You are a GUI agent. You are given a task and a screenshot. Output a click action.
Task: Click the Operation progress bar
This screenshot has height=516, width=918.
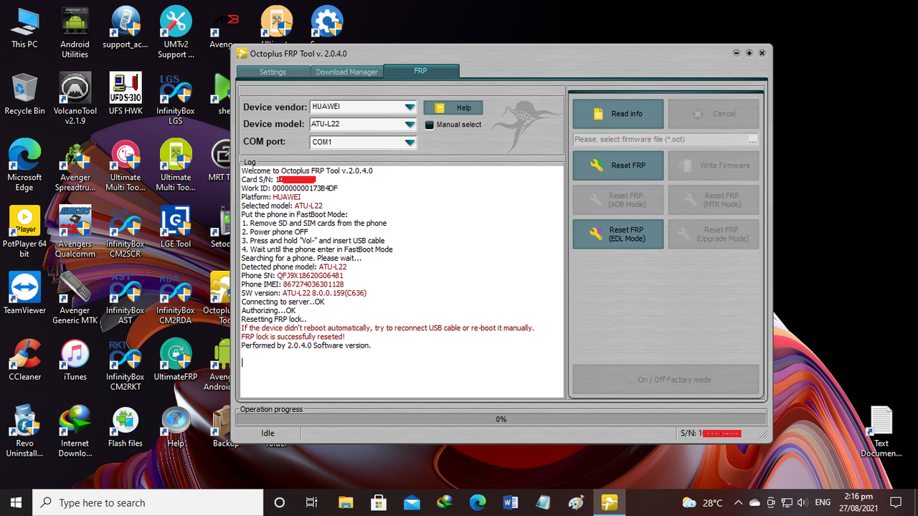point(501,419)
